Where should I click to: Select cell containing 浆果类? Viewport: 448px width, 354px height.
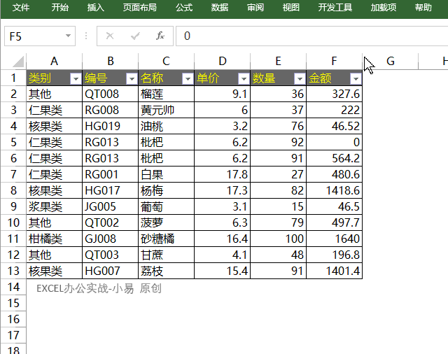tap(55, 206)
